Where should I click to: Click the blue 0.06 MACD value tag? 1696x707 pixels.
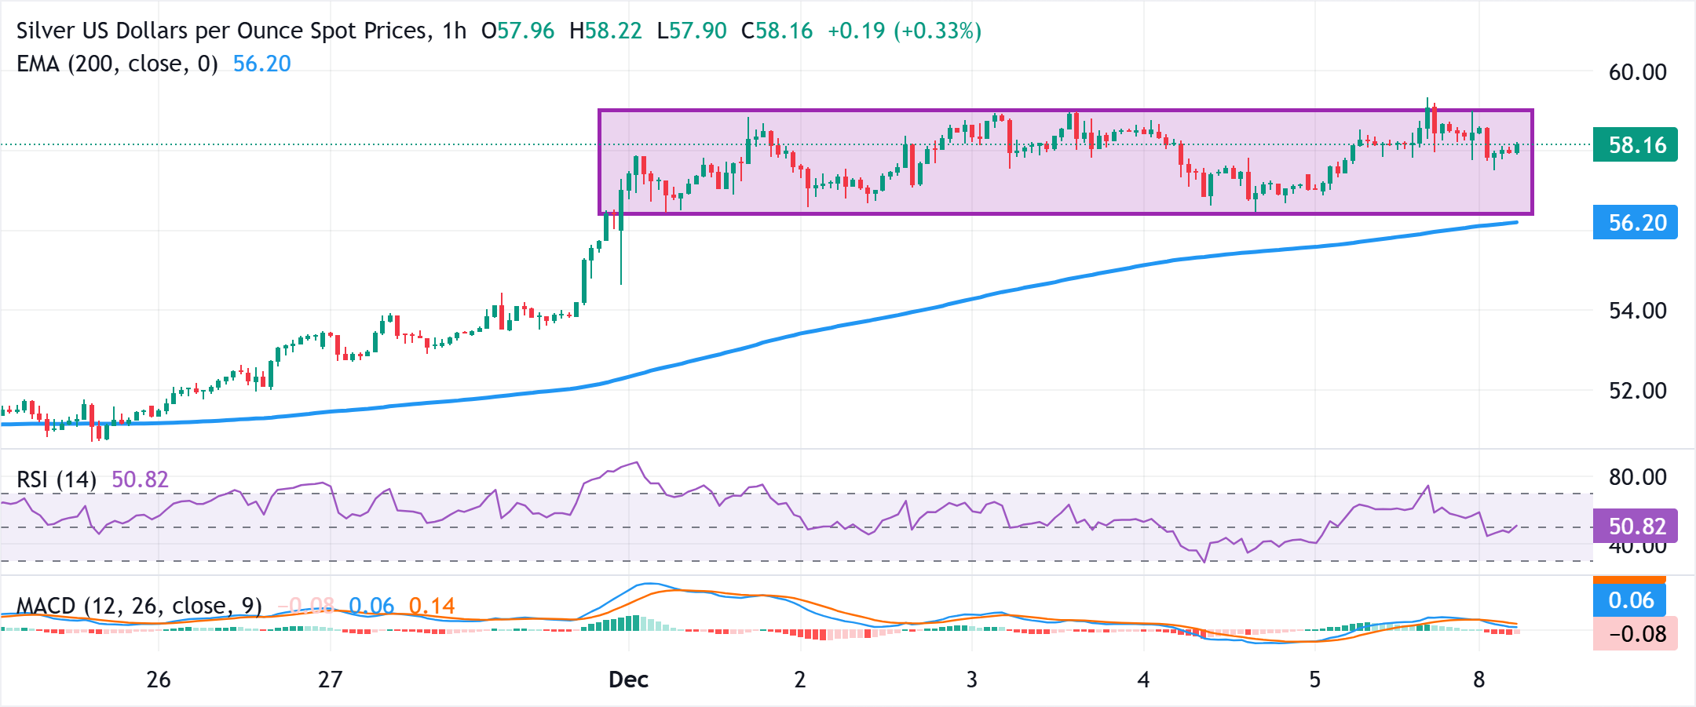point(1628,600)
